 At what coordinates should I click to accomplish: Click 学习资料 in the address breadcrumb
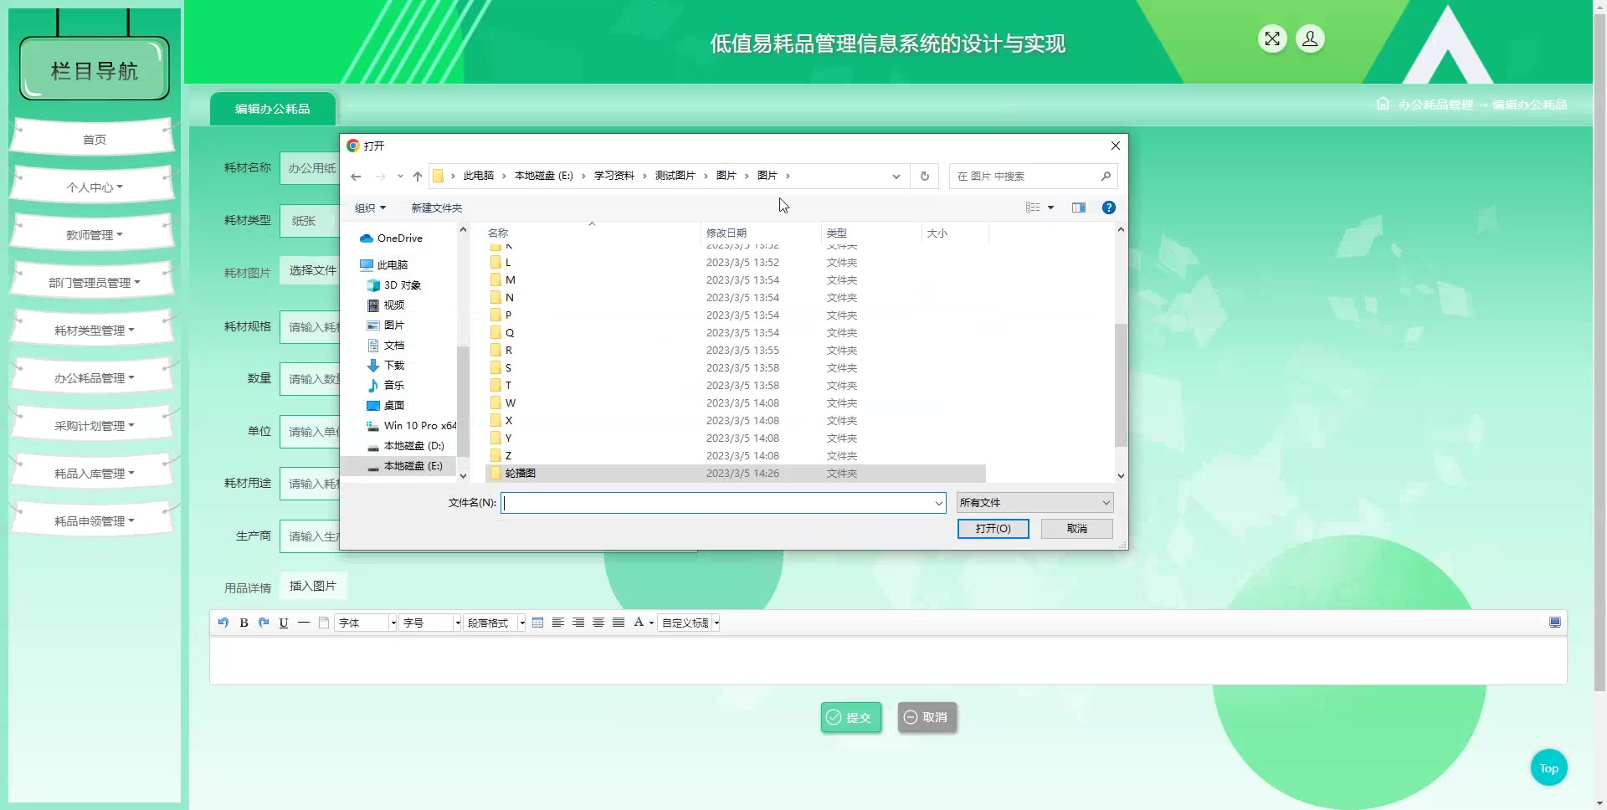point(614,176)
